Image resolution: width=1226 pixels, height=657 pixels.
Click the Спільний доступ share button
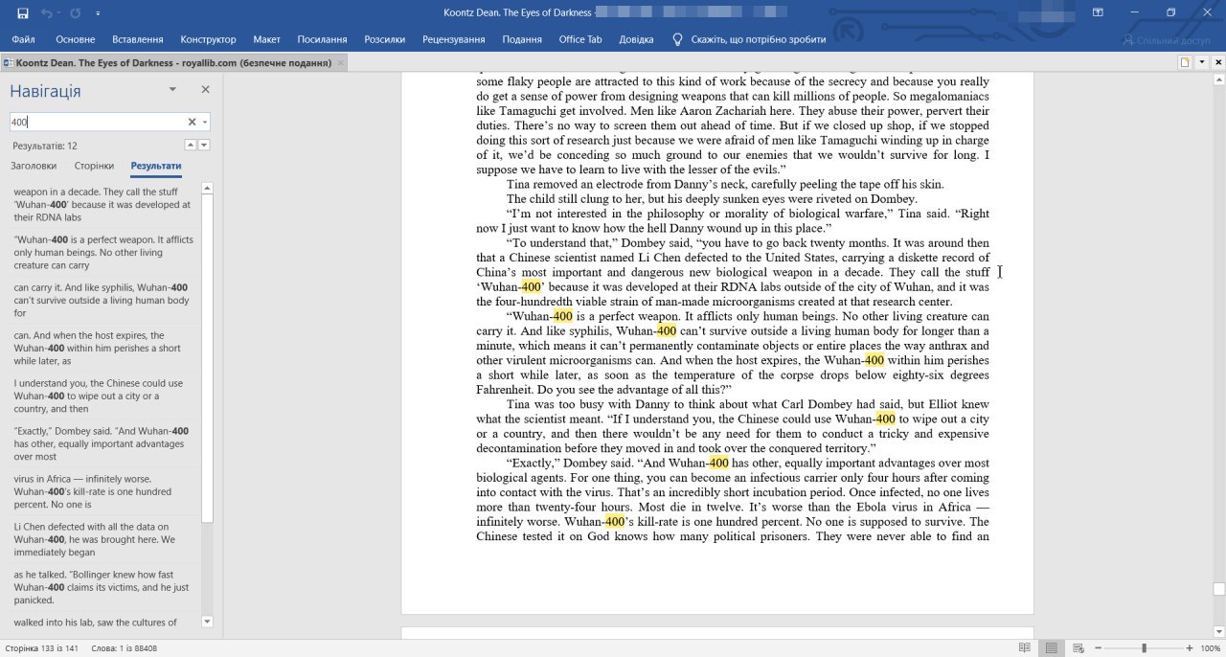[x=1167, y=40]
